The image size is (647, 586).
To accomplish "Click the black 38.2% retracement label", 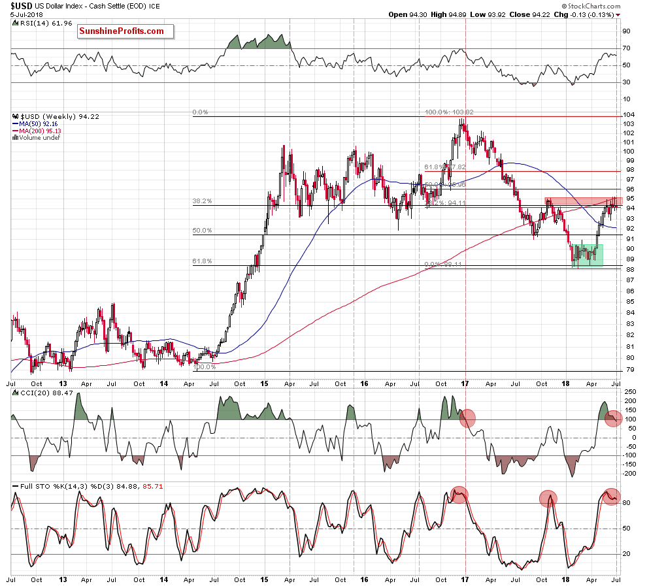I will point(202,201).
